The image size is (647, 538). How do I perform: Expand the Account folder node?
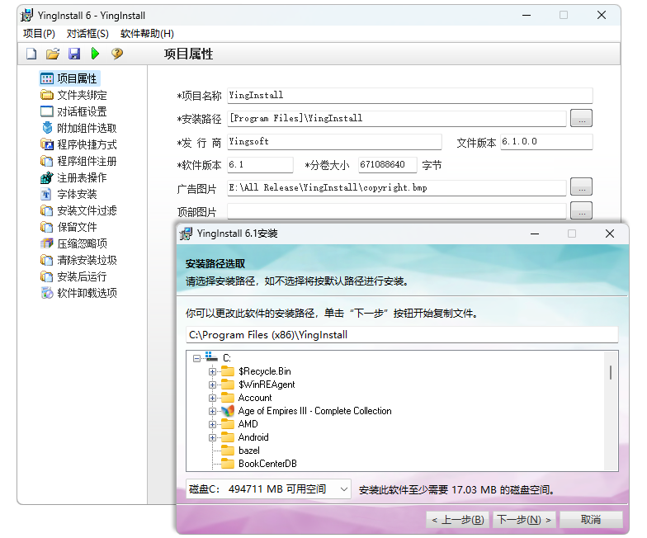tap(212, 398)
